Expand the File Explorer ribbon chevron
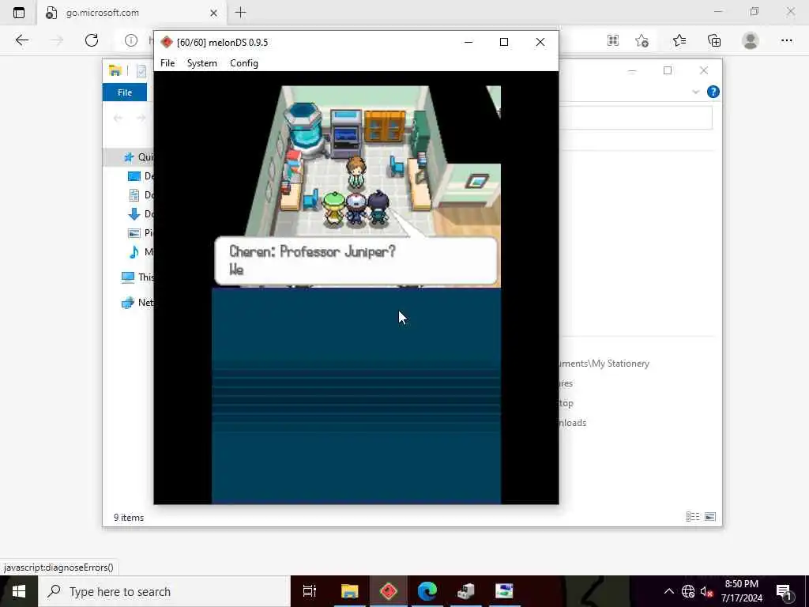Viewport: 809px width, 607px height. 695,92
